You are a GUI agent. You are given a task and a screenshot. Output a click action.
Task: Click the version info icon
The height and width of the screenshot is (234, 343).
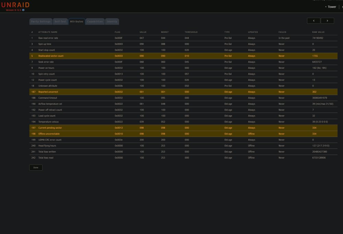23,10
